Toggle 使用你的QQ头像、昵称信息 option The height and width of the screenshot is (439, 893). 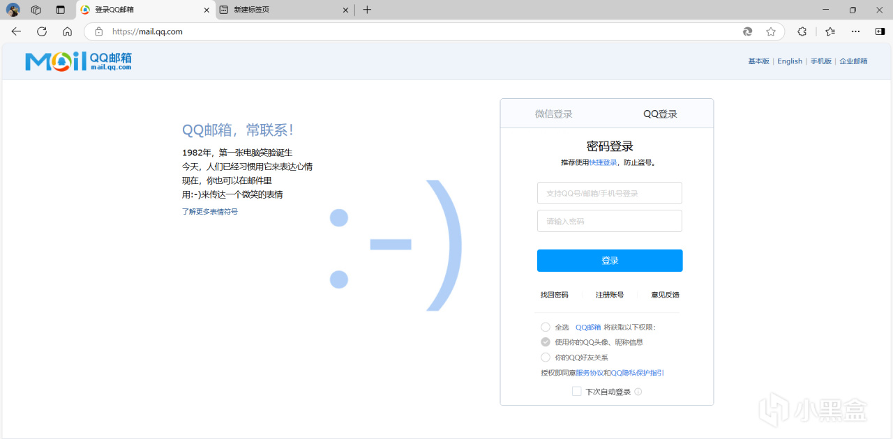546,342
